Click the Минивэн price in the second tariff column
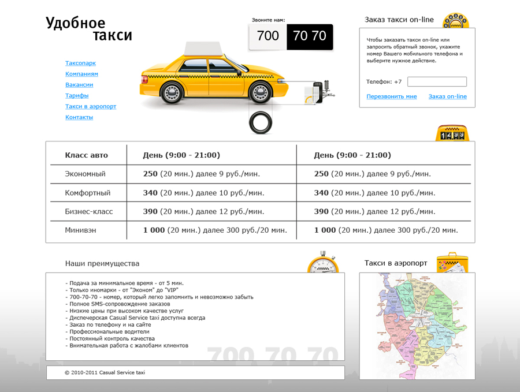The image size is (520, 392). pyautogui.click(x=386, y=230)
